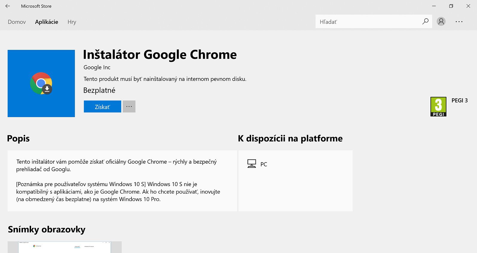This screenshot has height=253, width=477.
Task: Open the top-right more options menu
Action: pos(459,22)
